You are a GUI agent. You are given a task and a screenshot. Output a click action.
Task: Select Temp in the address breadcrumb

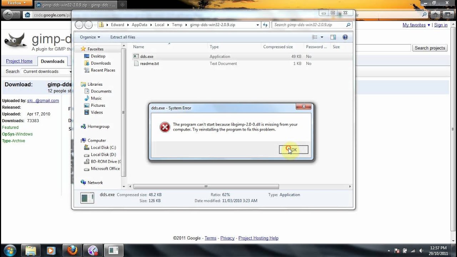pos(177,25)
